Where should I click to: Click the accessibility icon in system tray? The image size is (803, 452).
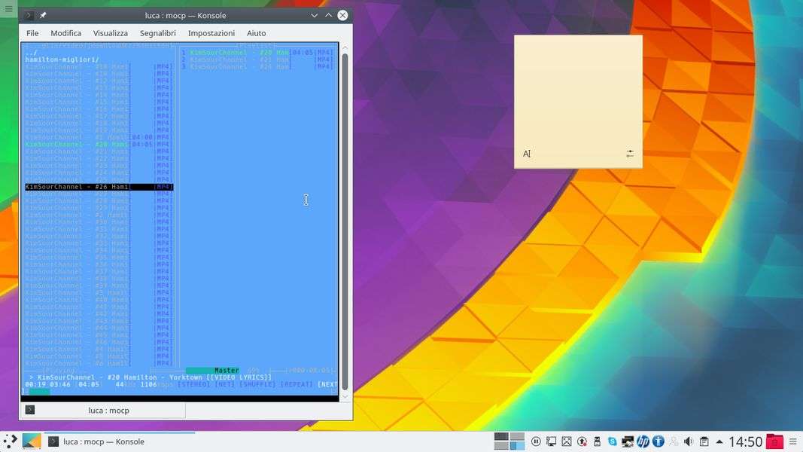[658, 441]
